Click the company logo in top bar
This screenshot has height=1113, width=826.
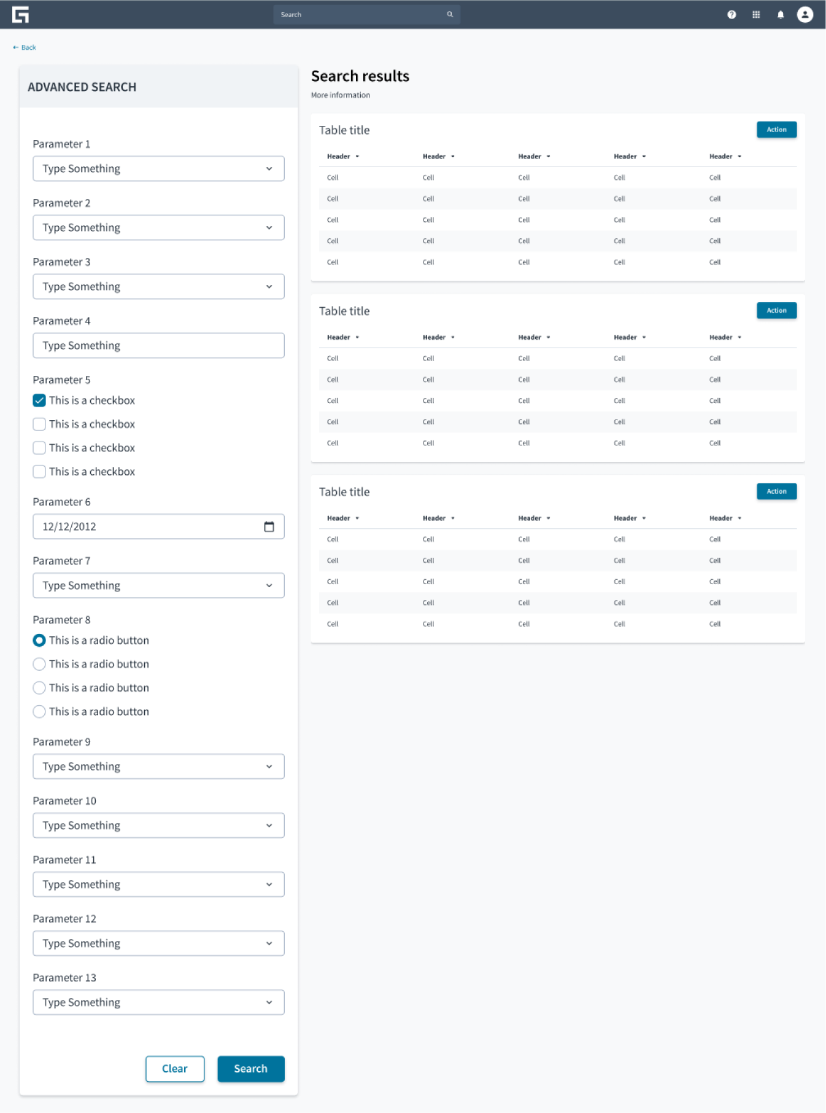coord(20,14)
